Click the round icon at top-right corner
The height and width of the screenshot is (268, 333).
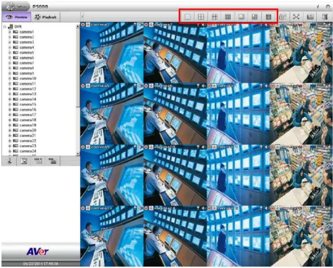point(328,7)
